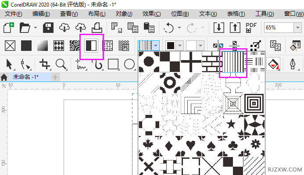Expand the zoom level dropdown

pyautogui.click(x=297, y=28)
